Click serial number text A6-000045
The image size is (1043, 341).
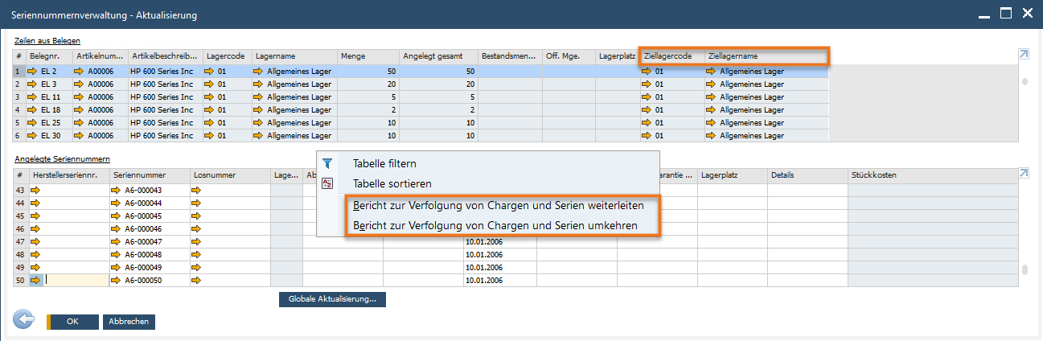(x=142, y=216)
